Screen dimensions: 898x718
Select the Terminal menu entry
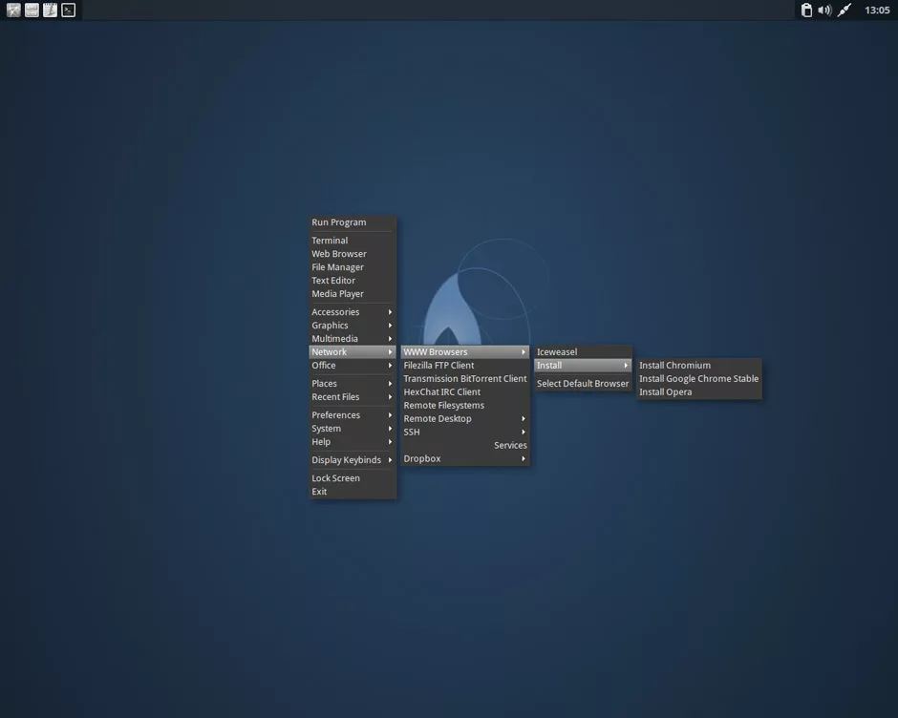353,241
